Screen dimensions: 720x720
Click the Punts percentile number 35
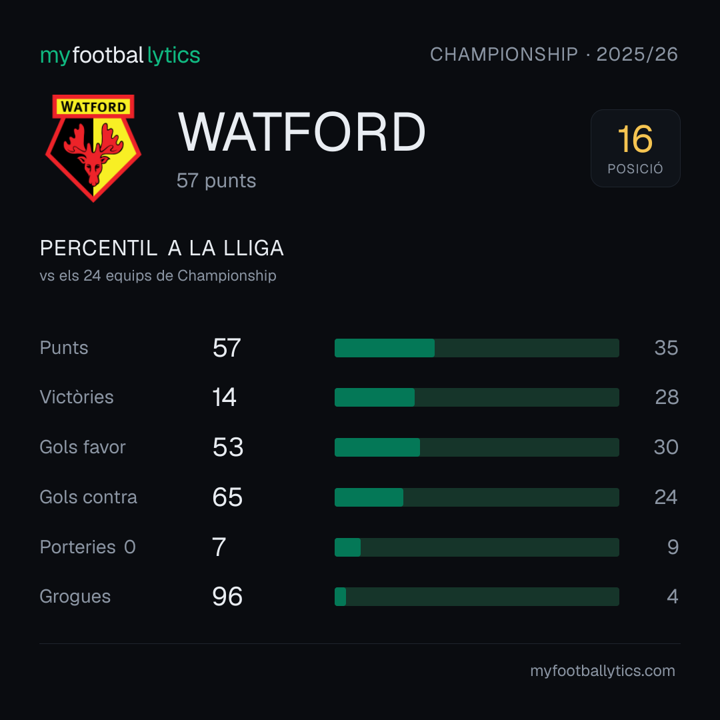tap(666, 347)
